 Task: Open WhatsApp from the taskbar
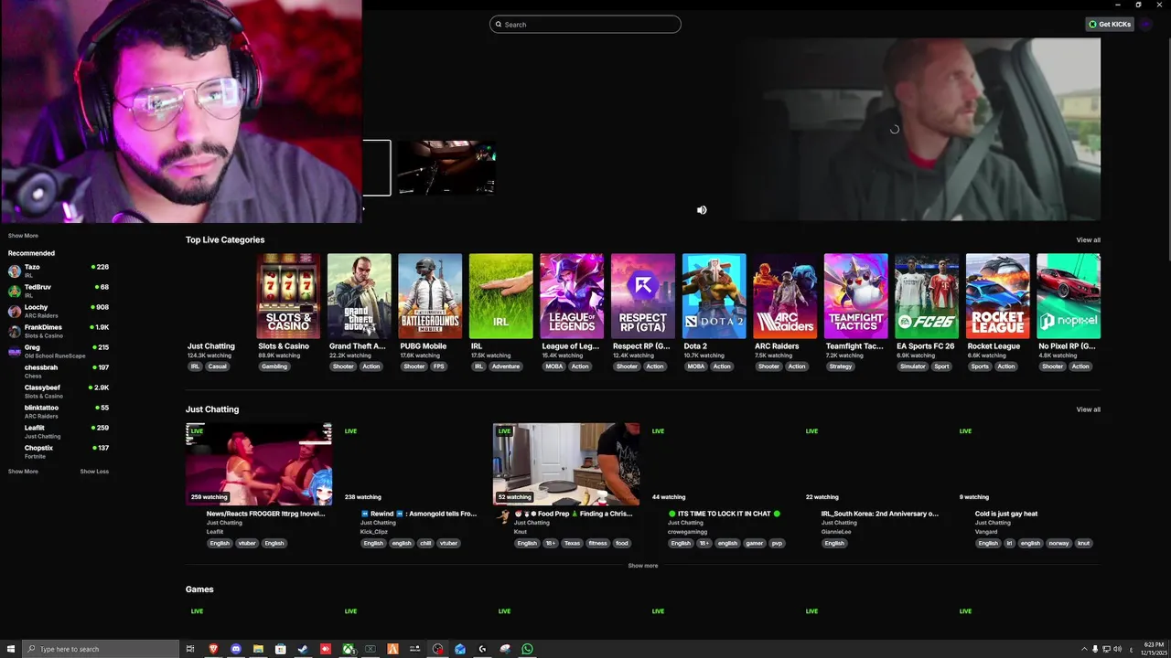click(528, 649)
